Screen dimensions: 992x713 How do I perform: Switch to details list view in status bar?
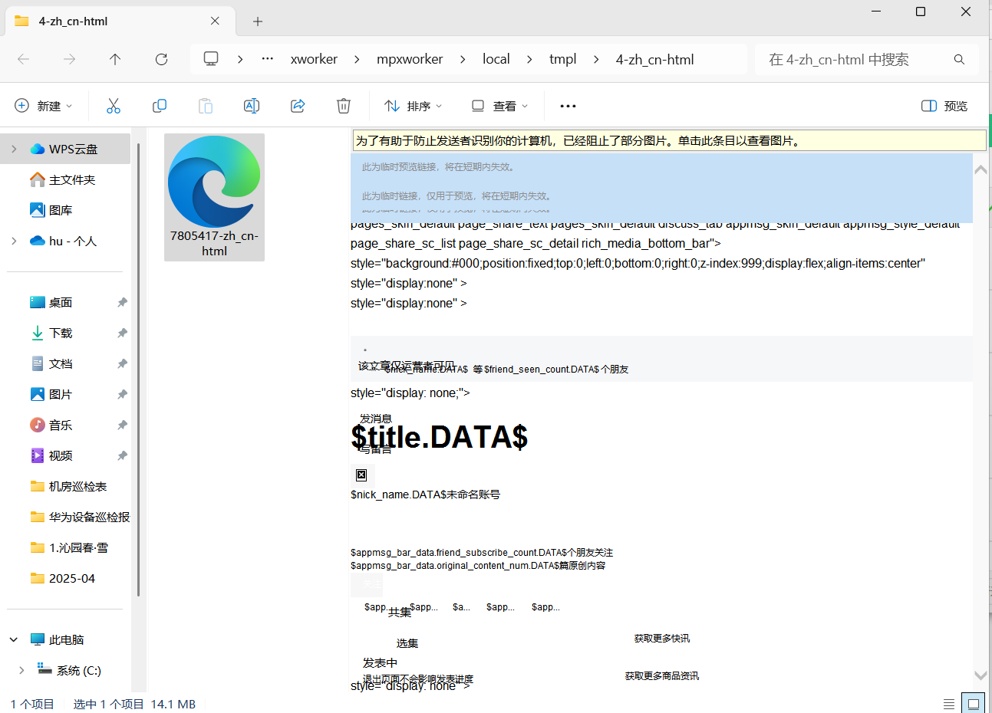point(949,704)
